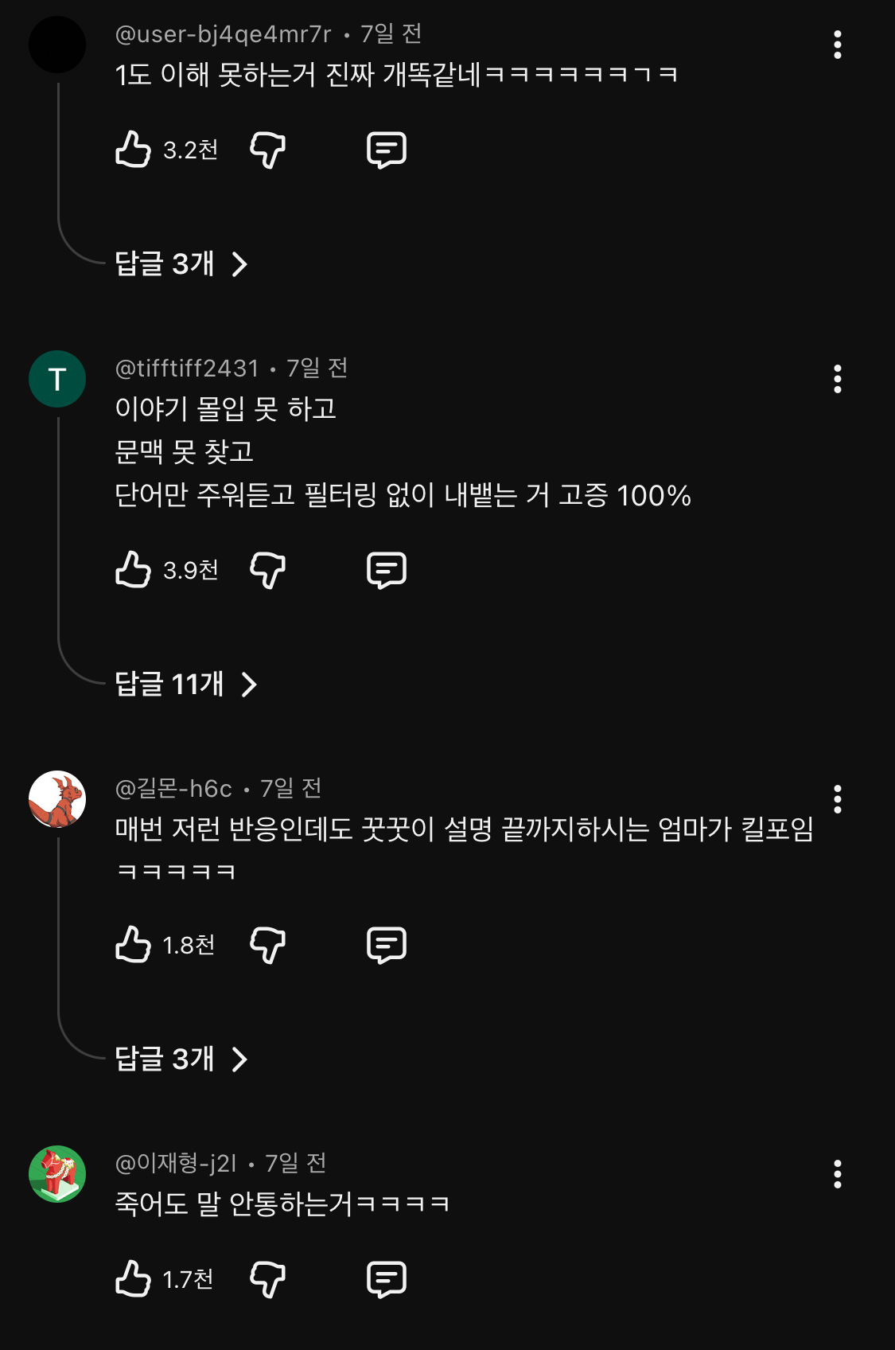
Task: Open the options menu for @길몬-h6c comment
Action: (837, 799)
